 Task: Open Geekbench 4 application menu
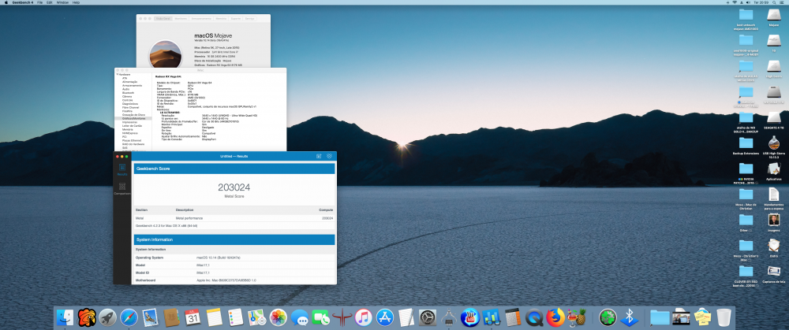23,2
